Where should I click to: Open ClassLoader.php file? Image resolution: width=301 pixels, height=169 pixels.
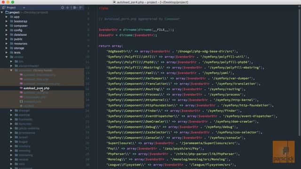(35, 97)
